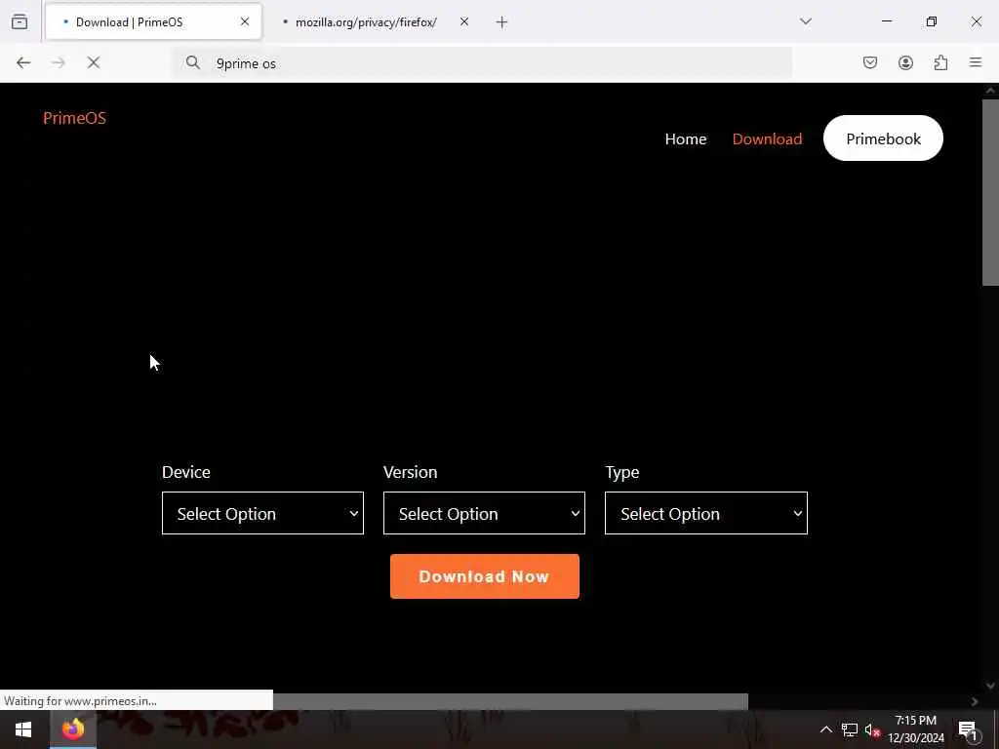The image size is (999, 749).
Task: Click the search magnifier in address bar
Action: tap(192, 62)
